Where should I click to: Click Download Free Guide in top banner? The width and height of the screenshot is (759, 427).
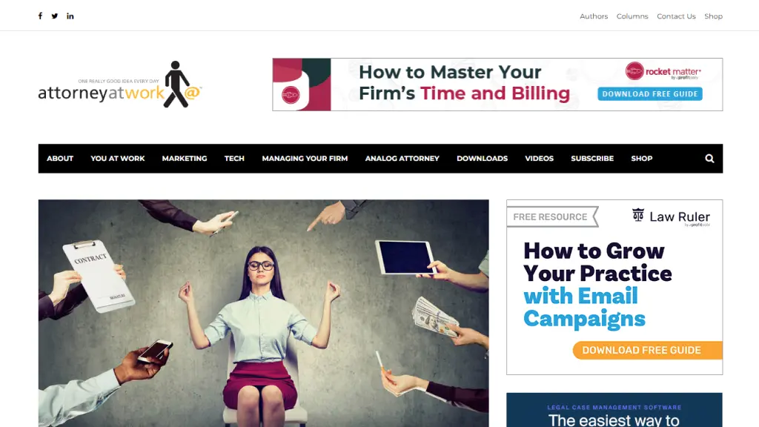pos(650,94)
